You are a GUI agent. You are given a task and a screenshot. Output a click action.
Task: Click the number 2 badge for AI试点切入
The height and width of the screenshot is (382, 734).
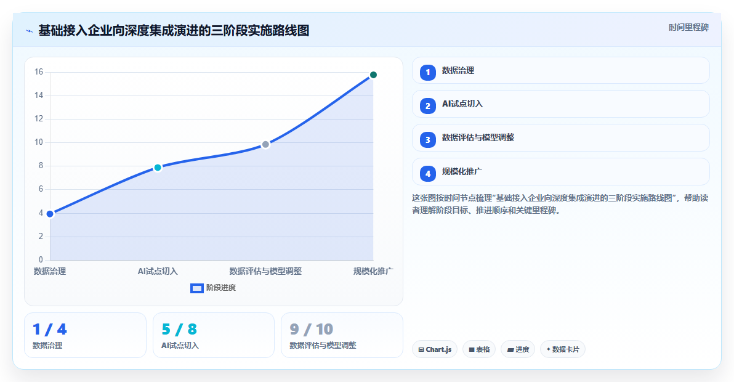[x=428, y=106]
